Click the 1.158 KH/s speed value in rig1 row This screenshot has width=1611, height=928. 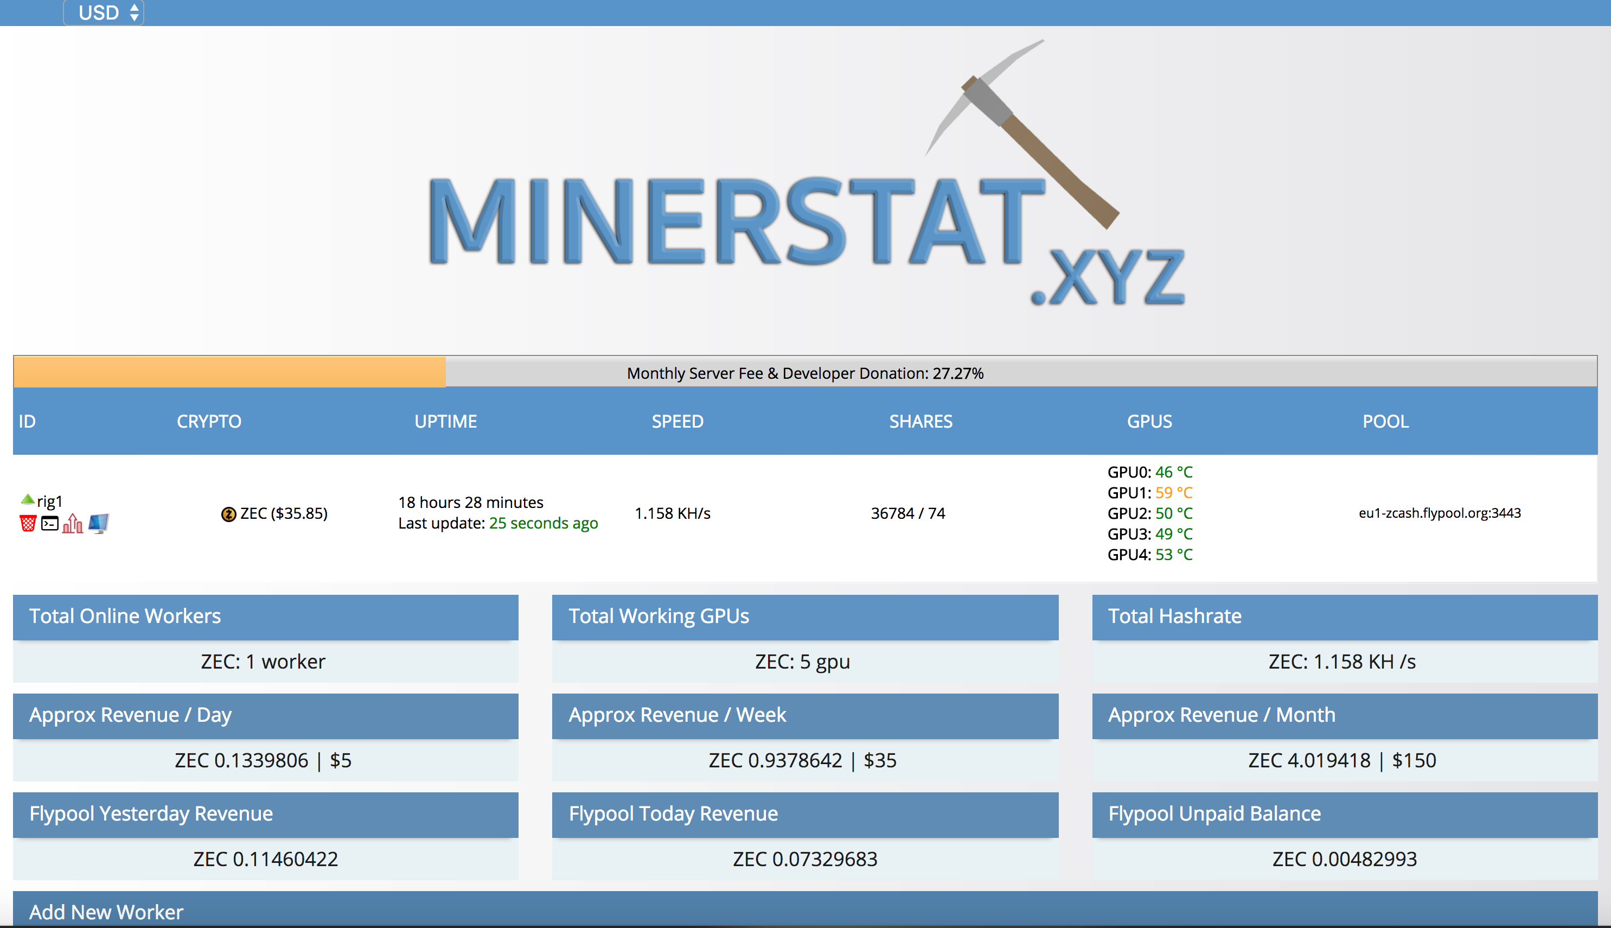673,514
